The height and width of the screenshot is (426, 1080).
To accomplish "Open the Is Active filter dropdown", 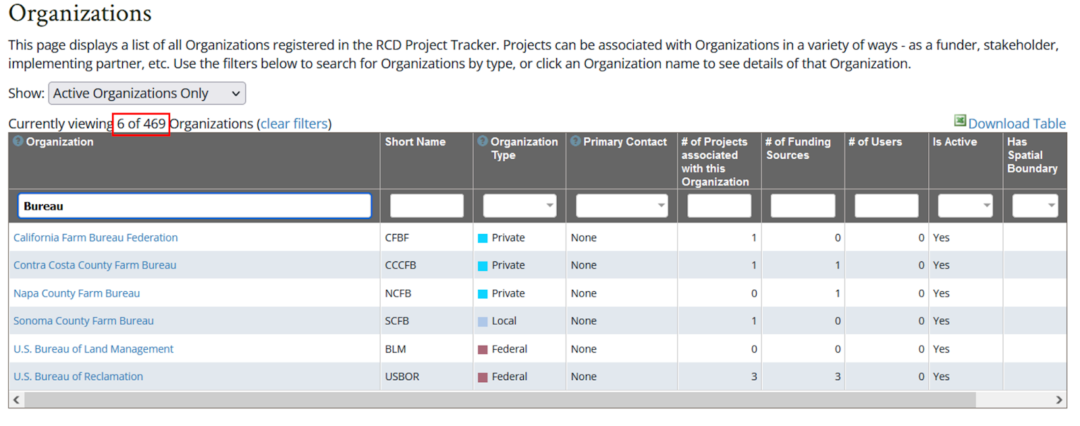I will click(x=965, y=206).
